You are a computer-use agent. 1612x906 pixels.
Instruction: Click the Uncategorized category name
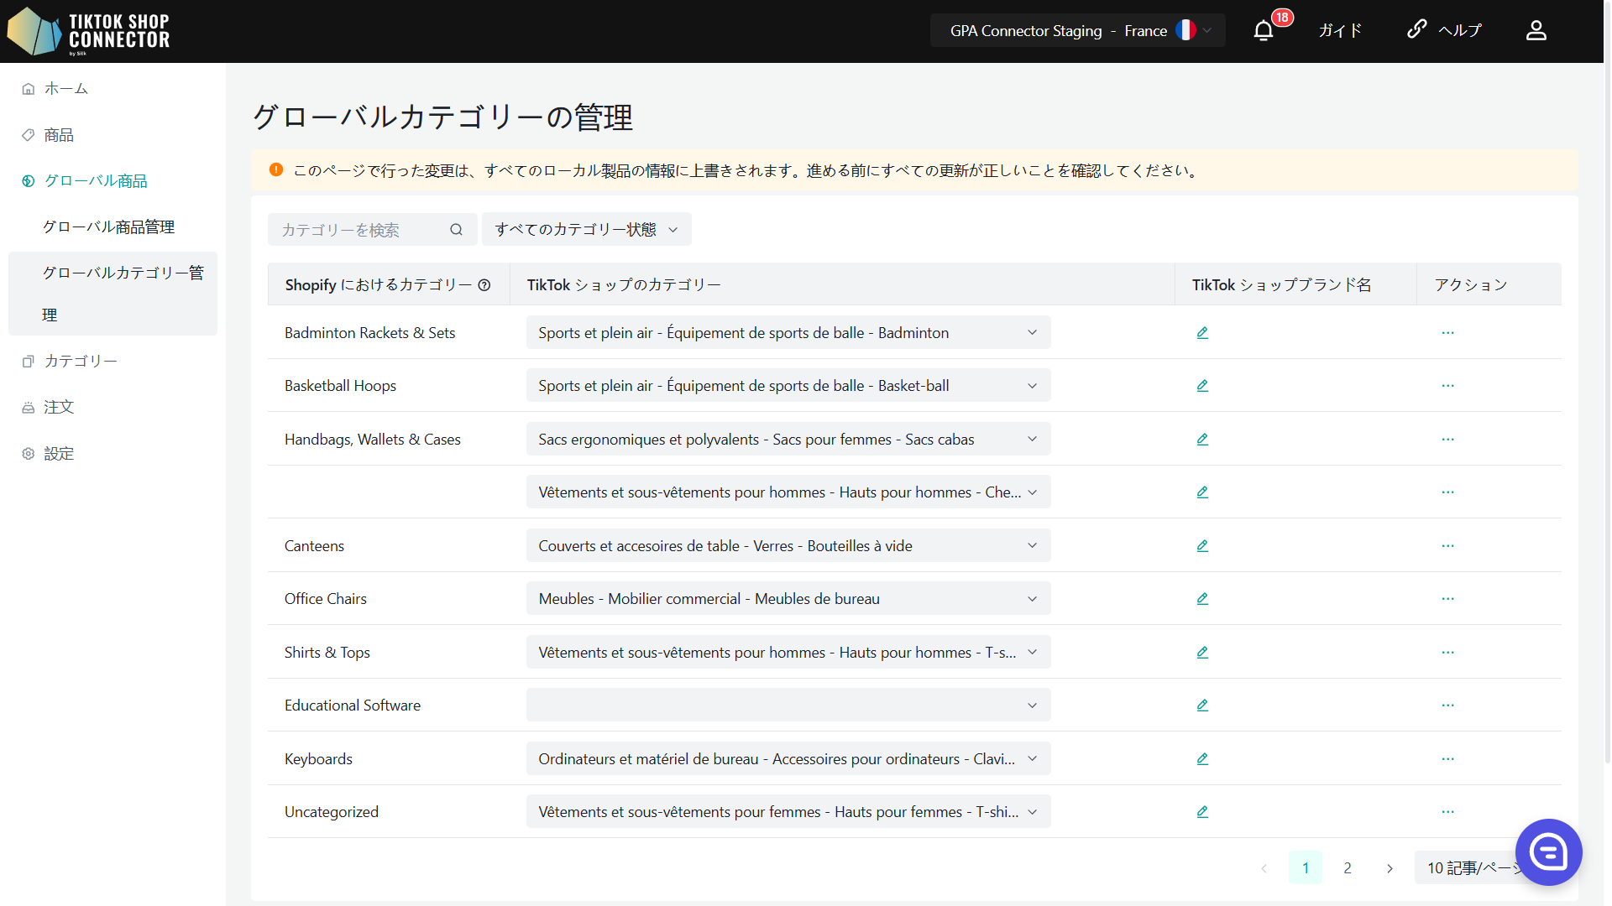[x=332, y=812]
